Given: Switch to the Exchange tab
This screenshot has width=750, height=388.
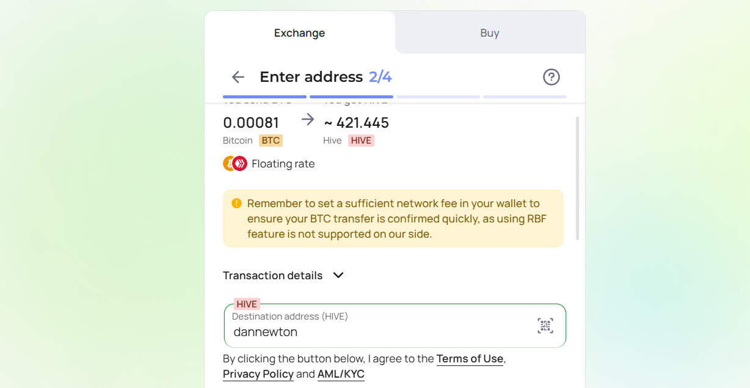Looking at the screenshot, I should click(300, 33).
